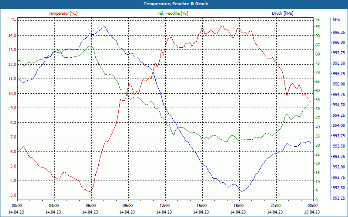
Task: Click the green humidity tick value '45'
Action: point(318,118)
